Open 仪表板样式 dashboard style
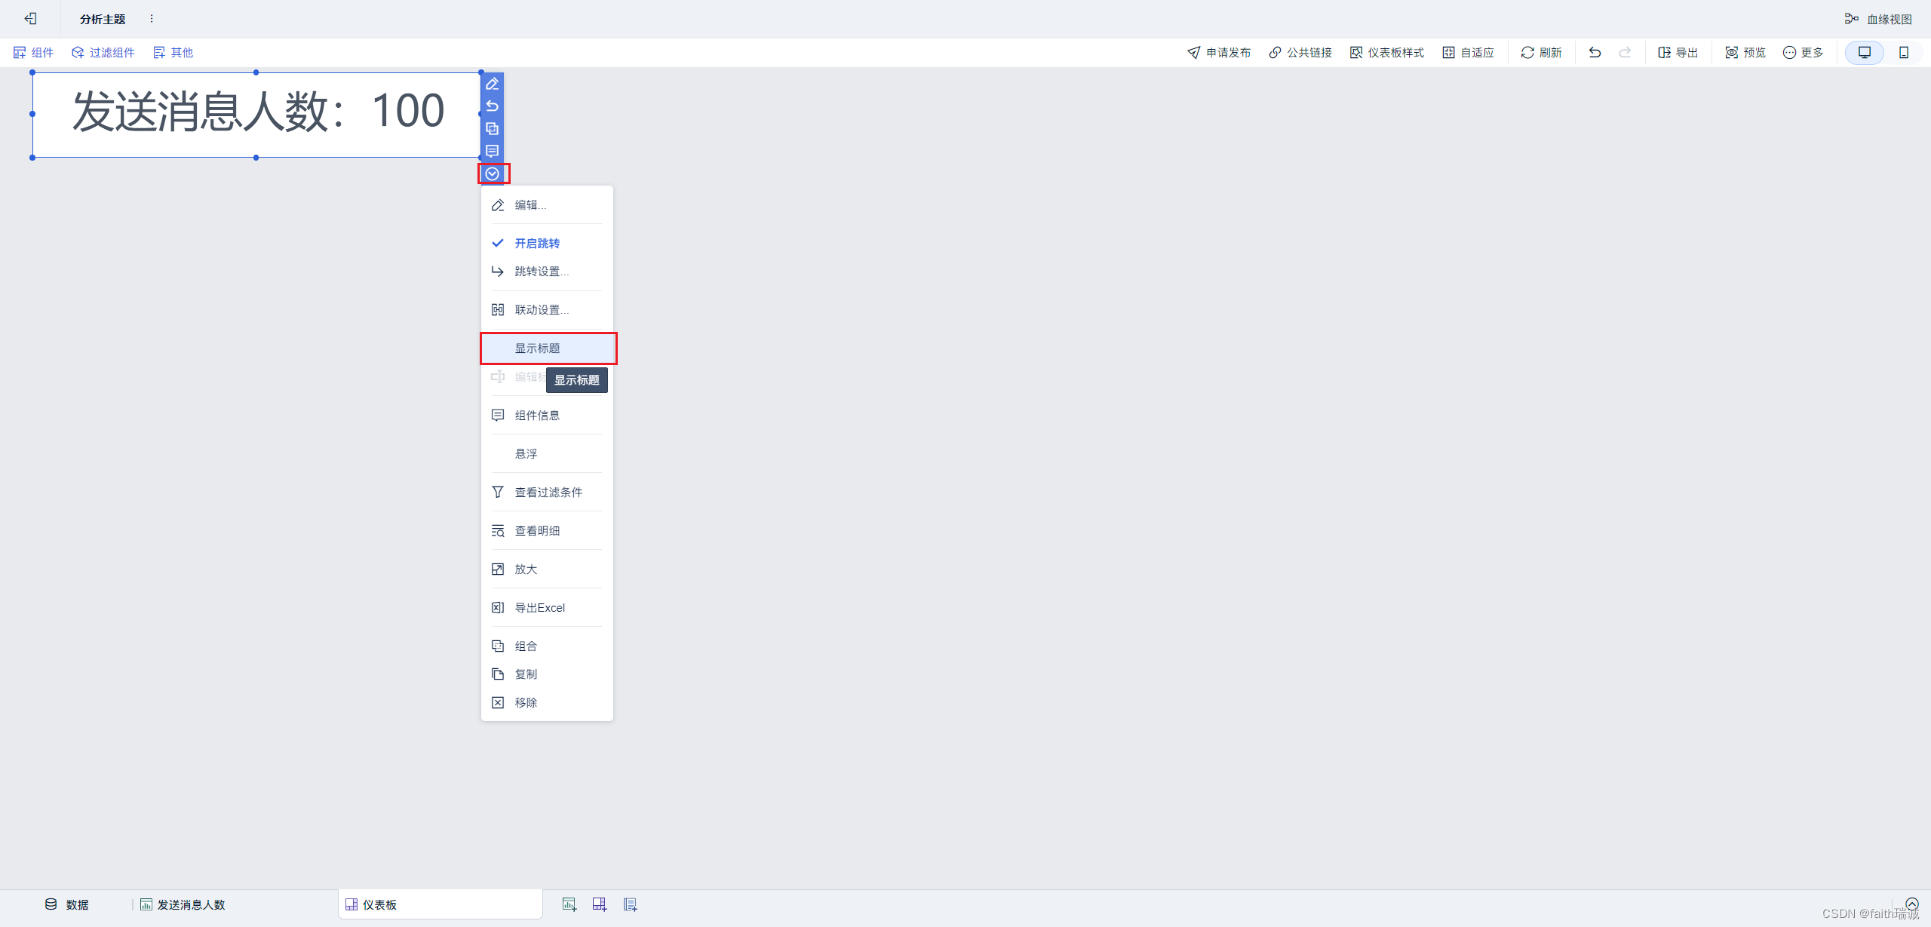 tap(1387, 52)
